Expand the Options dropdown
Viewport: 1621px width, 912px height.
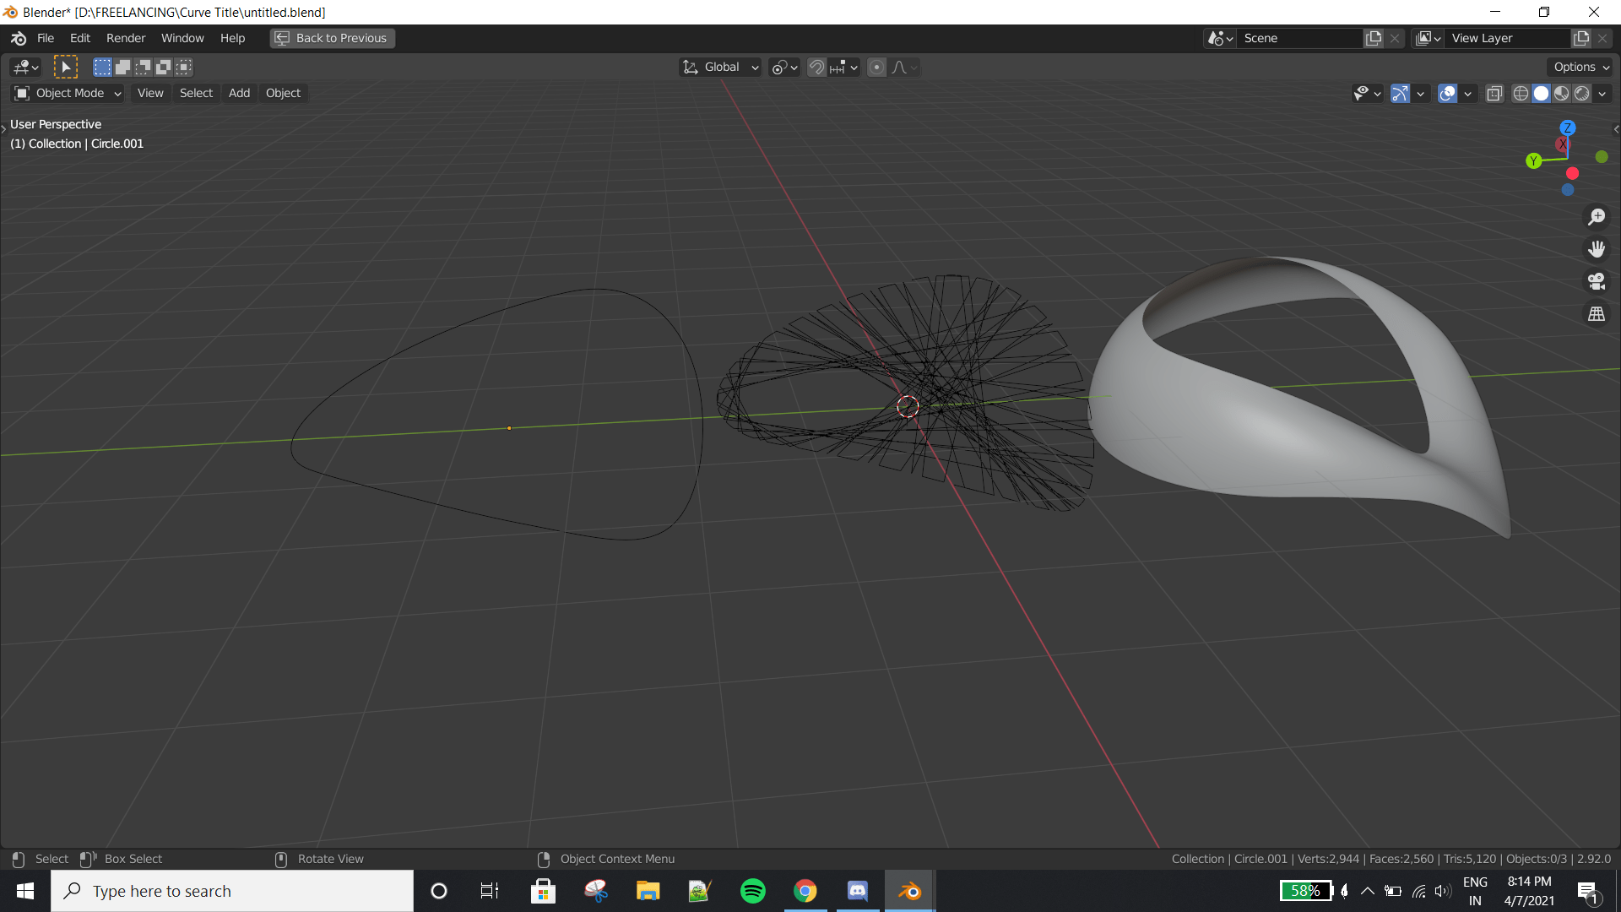[1581, 68]
